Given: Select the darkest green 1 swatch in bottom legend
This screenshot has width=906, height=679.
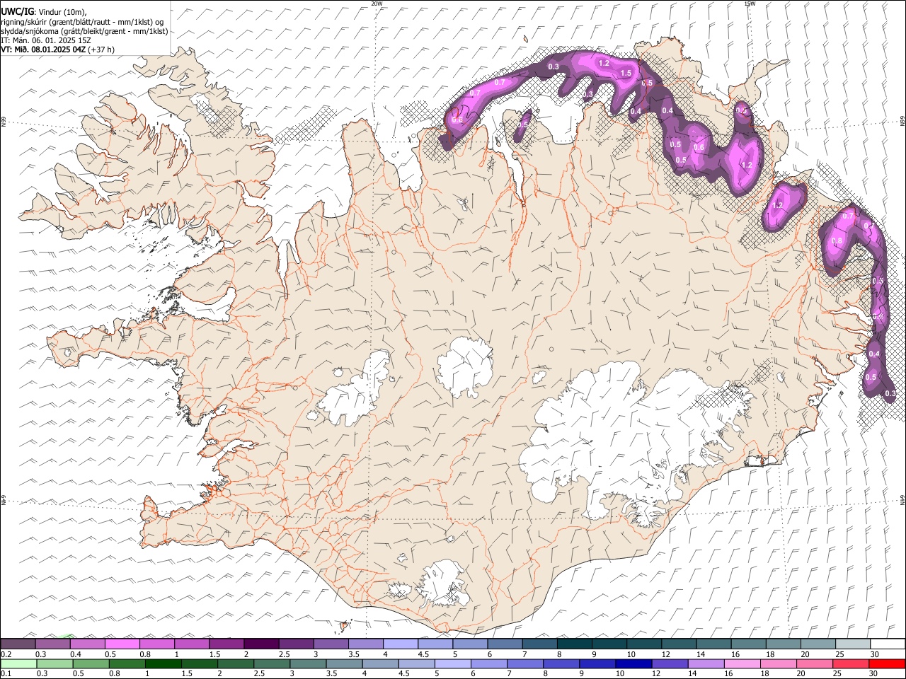Looking at the screenshot, I should [164, 663].
